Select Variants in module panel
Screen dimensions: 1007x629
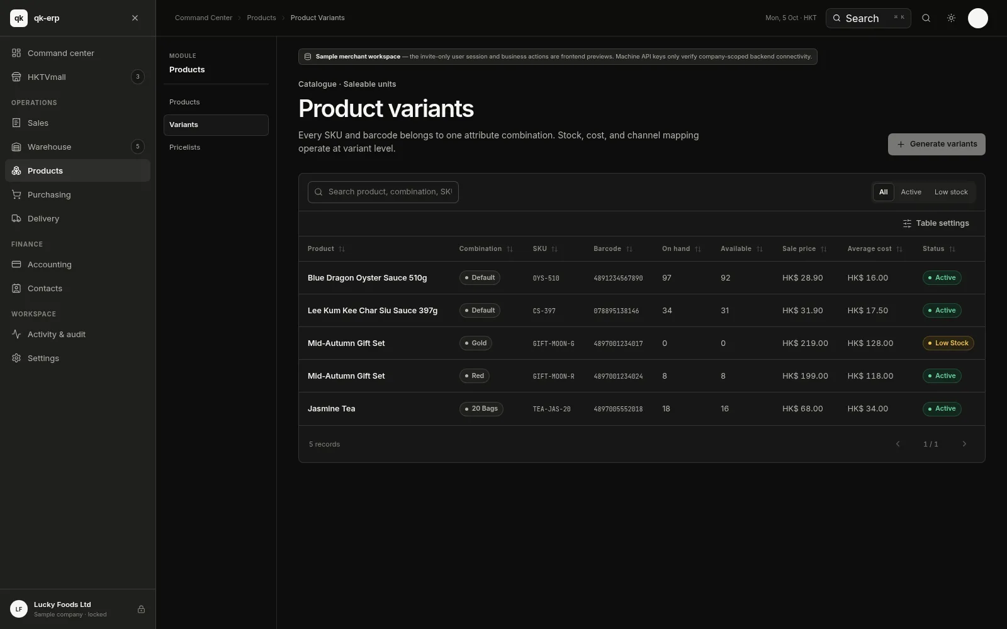click(x=216, y=125)
